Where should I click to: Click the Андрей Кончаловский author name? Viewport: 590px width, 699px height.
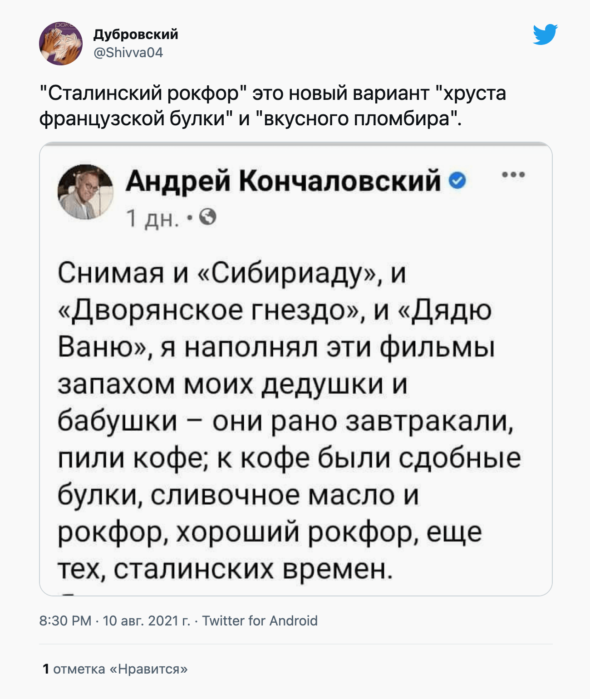(283, 181)
